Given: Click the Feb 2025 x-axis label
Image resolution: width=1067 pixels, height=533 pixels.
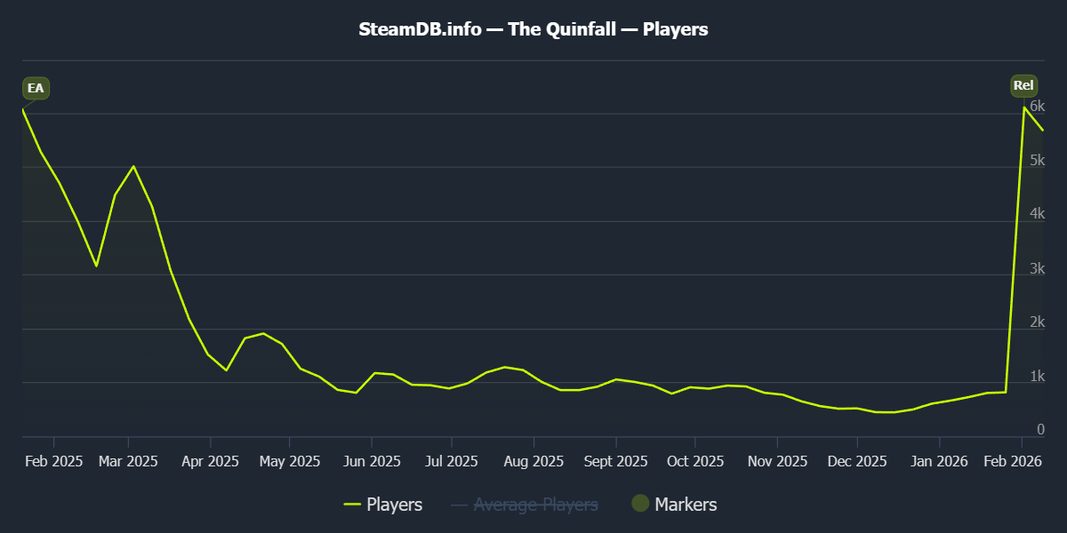Looking at the screenshot, I should tap(54, 461).
